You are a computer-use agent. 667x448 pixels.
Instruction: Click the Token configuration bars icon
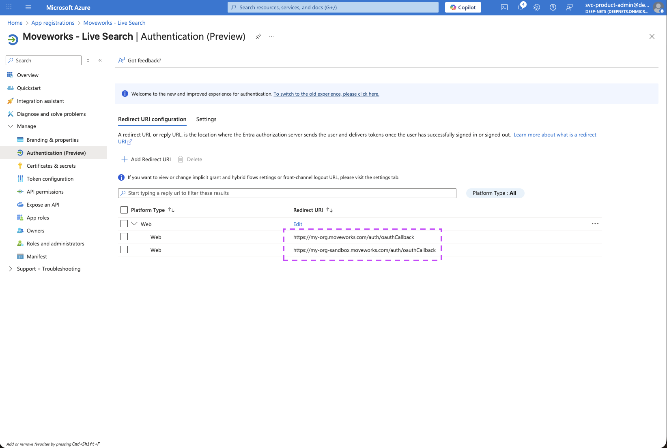pyautogui.click(x=20, y=179)
